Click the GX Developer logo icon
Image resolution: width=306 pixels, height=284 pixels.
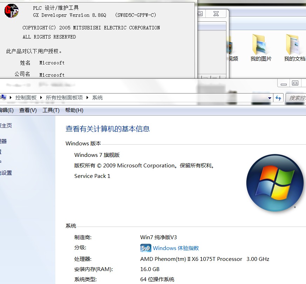coord(11,11)
